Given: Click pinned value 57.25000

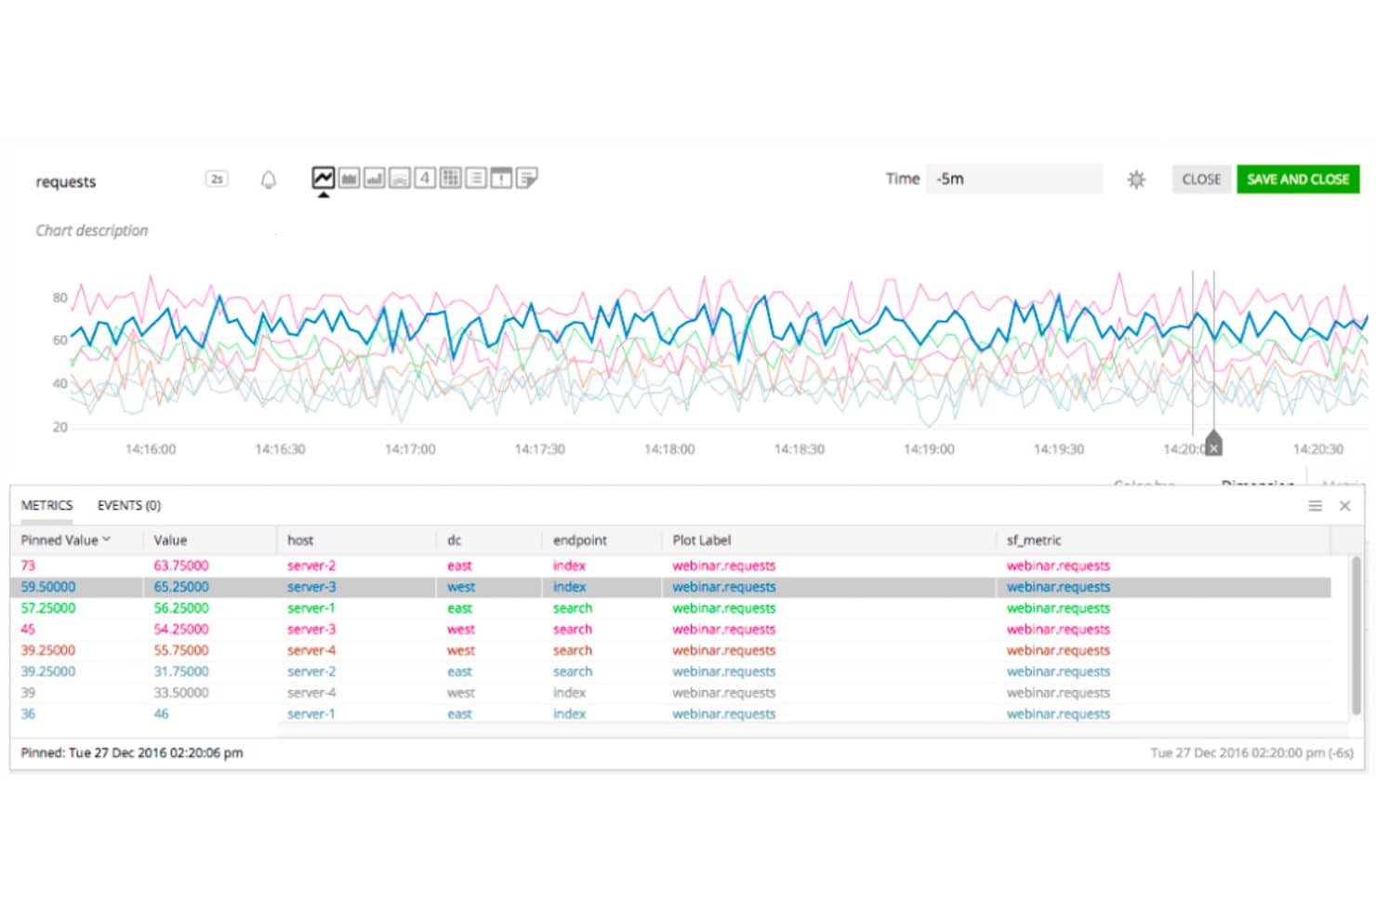Looking at the screenshot, I should [48, 608].
